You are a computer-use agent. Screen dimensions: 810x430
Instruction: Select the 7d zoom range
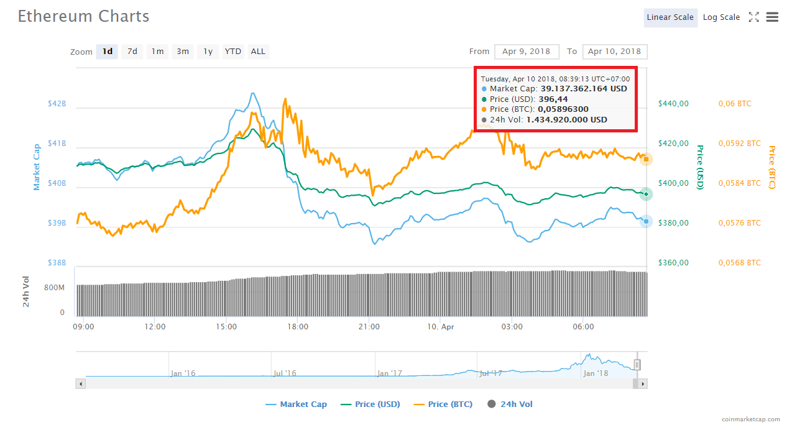click(132, 52)
